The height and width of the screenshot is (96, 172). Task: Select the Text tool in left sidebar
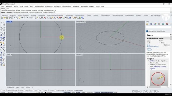coord(1,53)
